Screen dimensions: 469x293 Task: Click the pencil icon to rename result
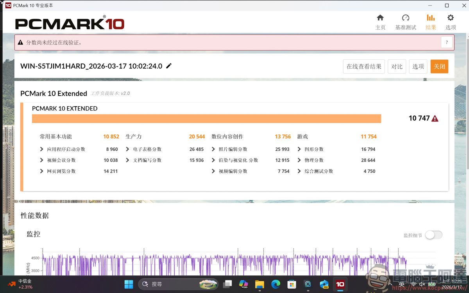tap(169, 66)
